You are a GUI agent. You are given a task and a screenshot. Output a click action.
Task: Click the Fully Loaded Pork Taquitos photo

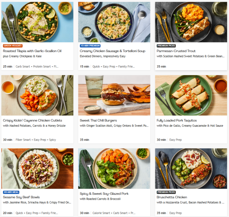pyautogui.click(x=191, y=95)
